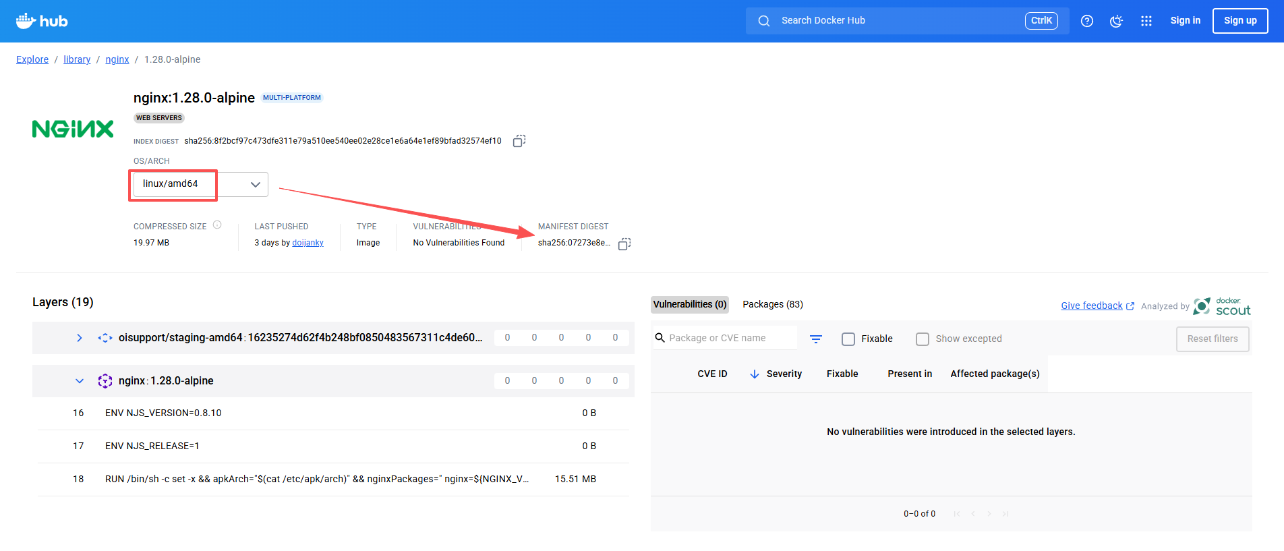
Task: Click the nginx:1.28.0-alpine layer group icon
Action: [105, 381]
